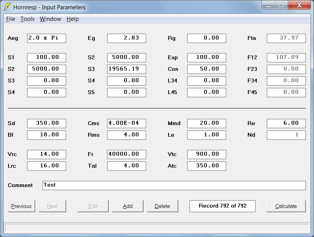Click the Exp label
This screenshot has width=314, height=237.
coord(172,58)
